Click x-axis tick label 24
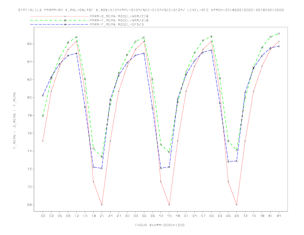 110,216
